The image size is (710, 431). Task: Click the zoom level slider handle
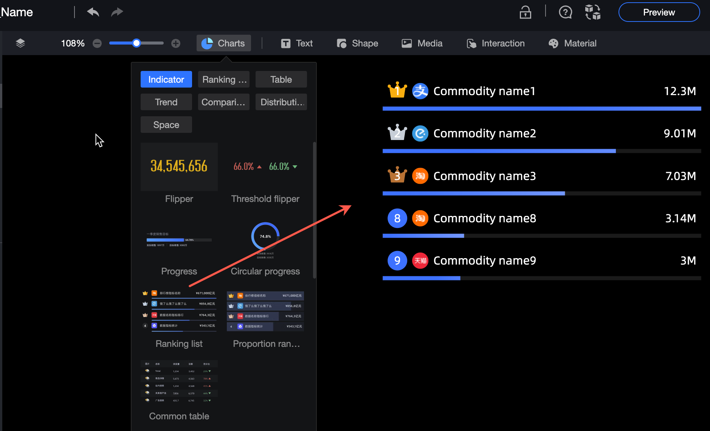pos(136,43)
